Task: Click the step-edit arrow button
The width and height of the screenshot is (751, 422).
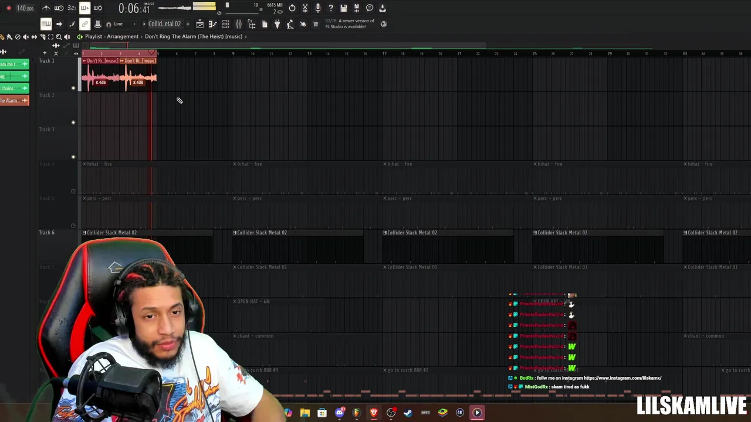Action: click(59, 24)
